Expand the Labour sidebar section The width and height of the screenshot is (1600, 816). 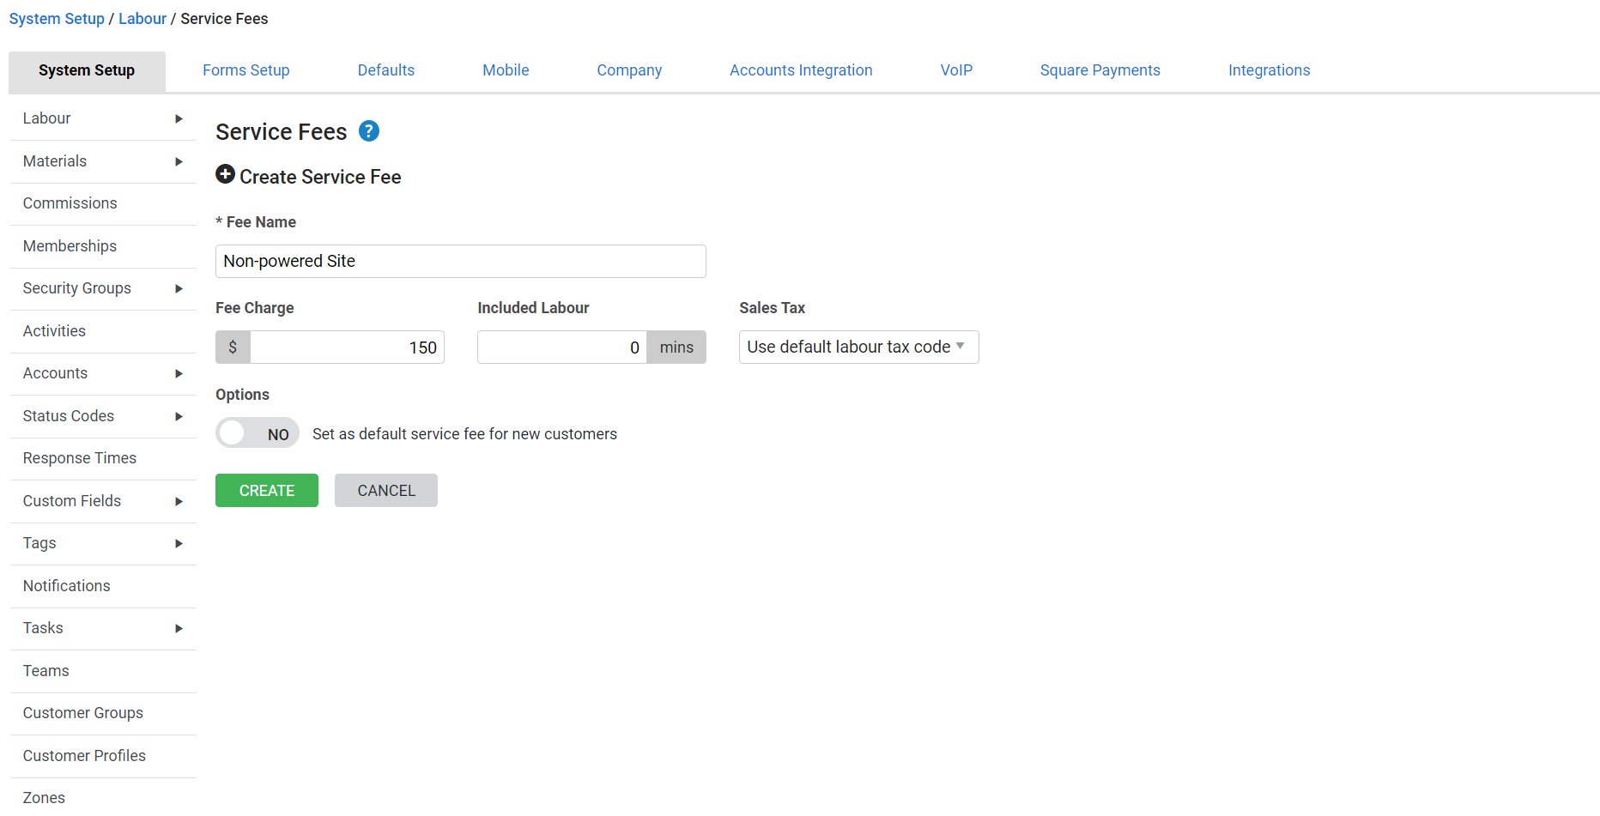pos(179,118)
